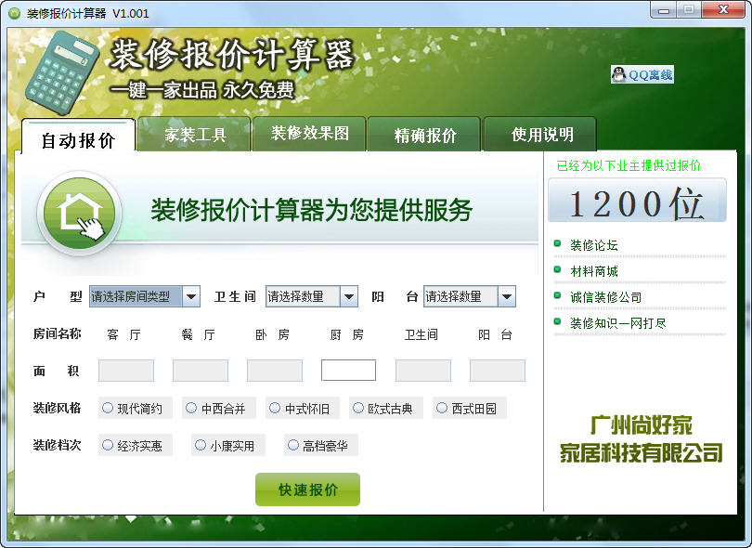Image resolution: width=752 pixels, height=548 pixels.
Task: Open the 户型 room type dropdown
Action: [x=191, y=296]
